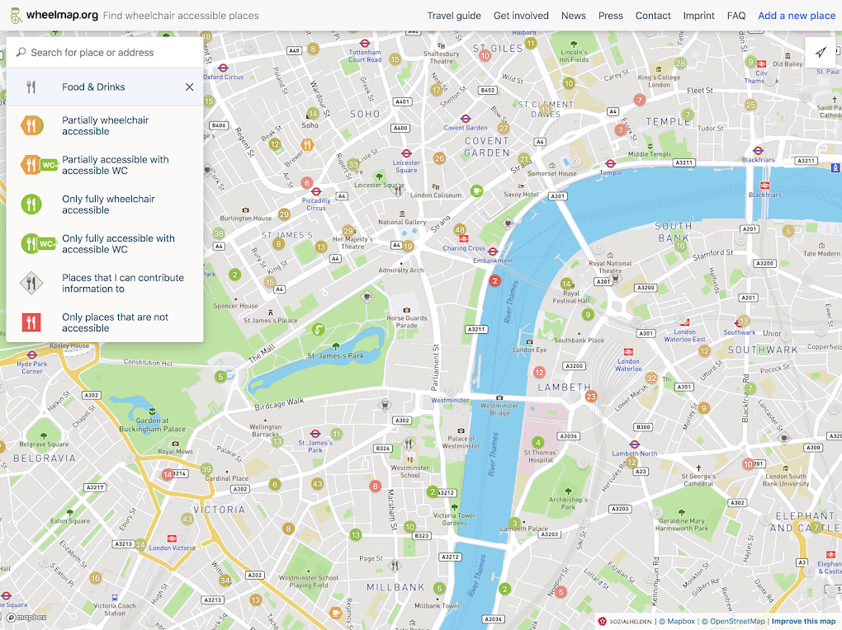842x630 pixels.
Task: Click the red cluster 10 in St Giles
Action: 485,55
